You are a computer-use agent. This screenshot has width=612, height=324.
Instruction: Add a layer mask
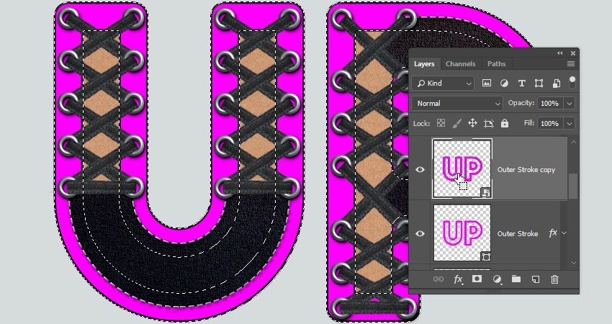(477, 279)
